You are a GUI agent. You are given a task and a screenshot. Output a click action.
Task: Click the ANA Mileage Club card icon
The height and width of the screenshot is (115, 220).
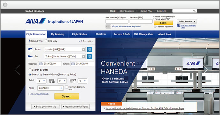(179, 26)
